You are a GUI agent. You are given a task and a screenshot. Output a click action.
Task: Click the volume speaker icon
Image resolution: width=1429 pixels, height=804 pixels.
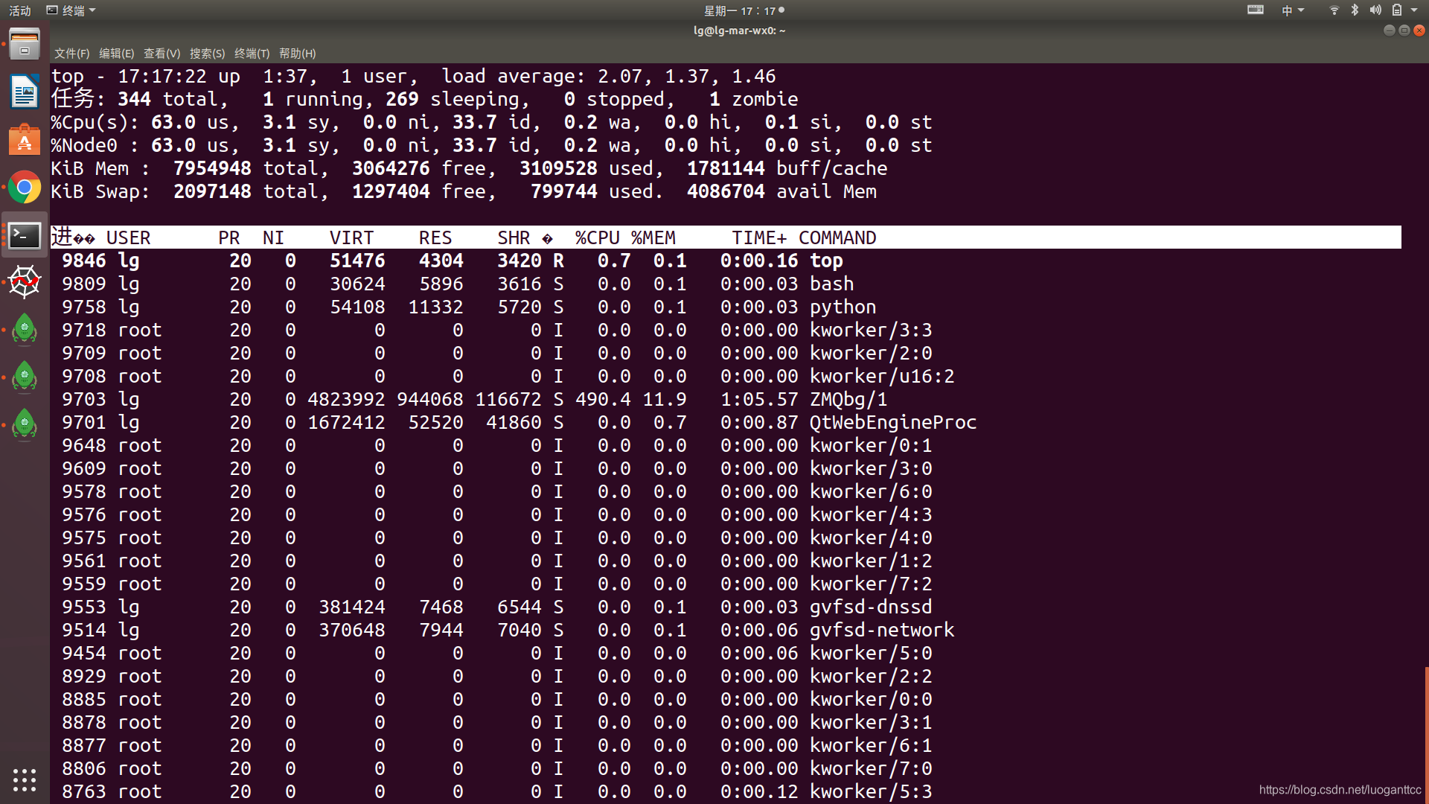click(1375, 10)
